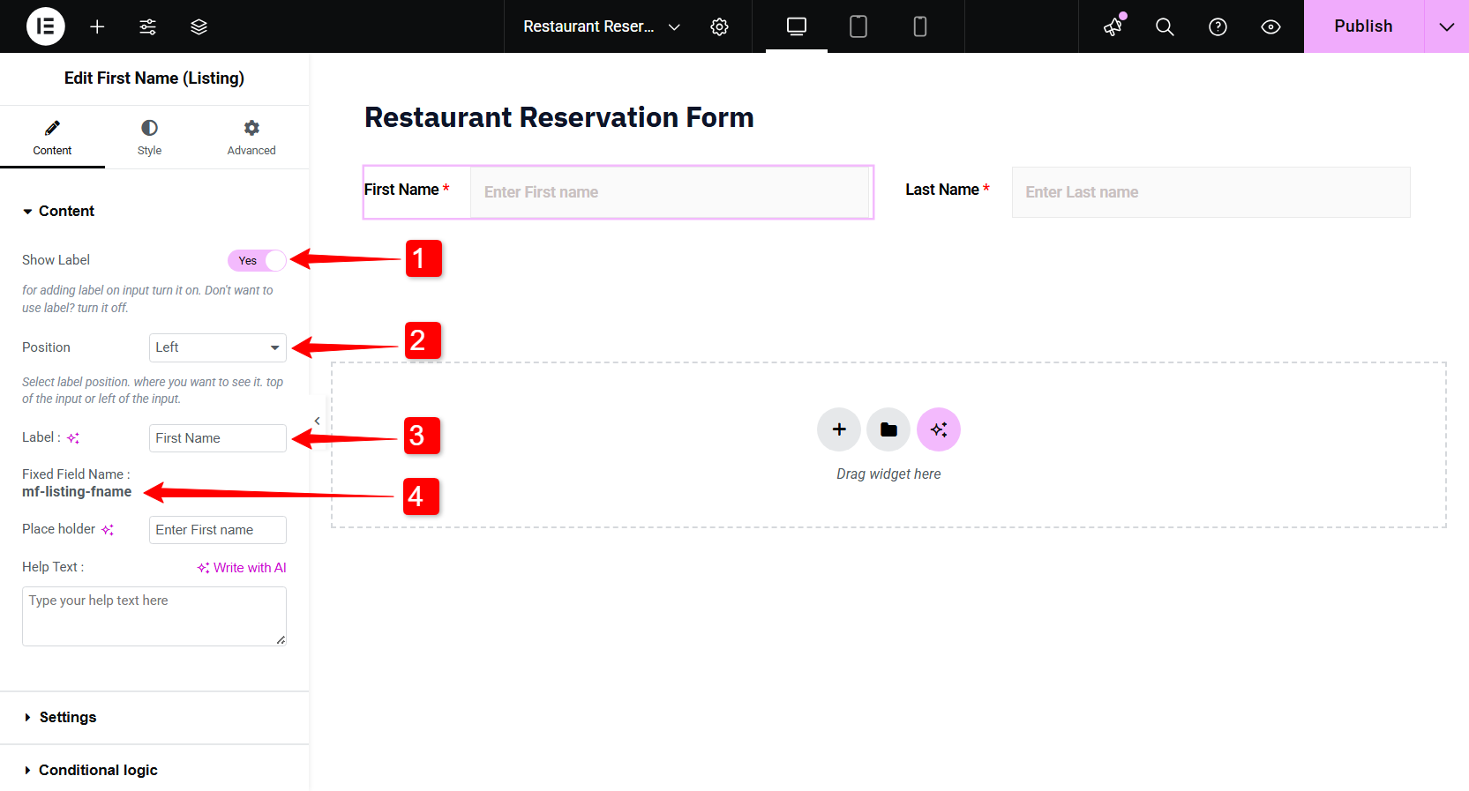Open the Finder search icon
The width and height of the screenshot is (1469, 791).
(1165, 26)
